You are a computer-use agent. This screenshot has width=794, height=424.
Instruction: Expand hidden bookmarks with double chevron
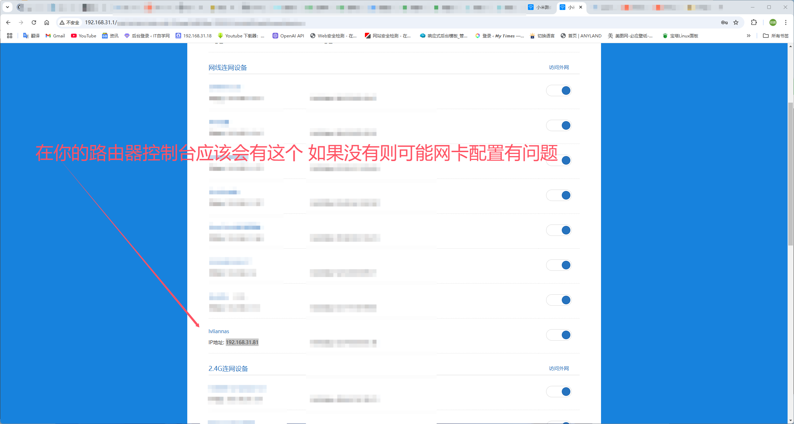pos(748,36)
